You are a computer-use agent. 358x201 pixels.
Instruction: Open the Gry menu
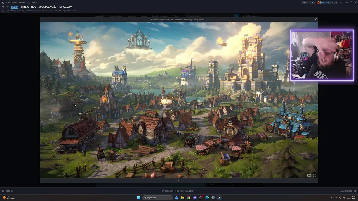[x=28, y=3]
